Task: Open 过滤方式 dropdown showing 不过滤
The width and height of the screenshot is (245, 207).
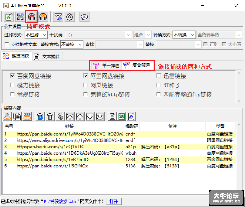Action: [36, 35]
